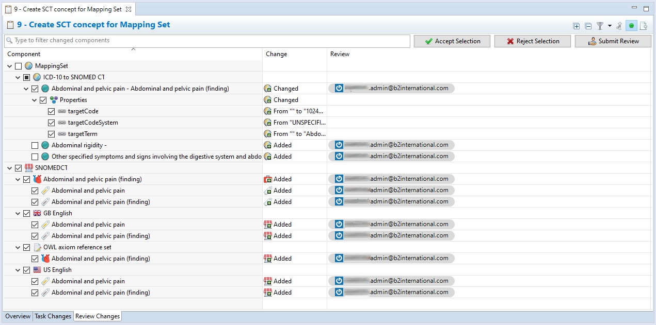Collapse the Properties tree node
656x325 pixels.
[35, 100]
